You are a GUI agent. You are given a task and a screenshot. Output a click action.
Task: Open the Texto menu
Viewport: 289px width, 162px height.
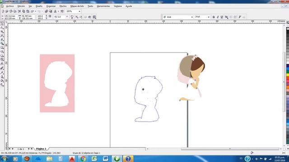(x=90, y=6)
